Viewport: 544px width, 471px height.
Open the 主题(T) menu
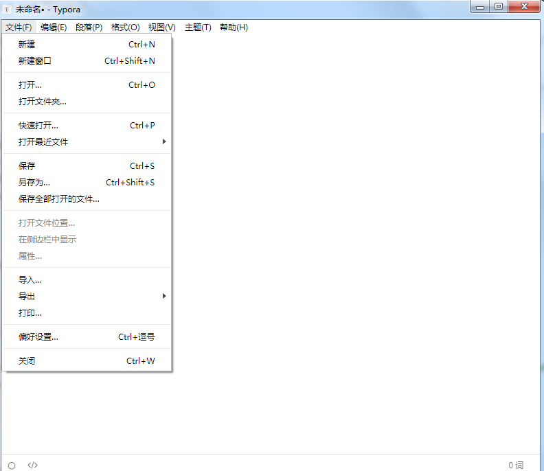[198, 27]
